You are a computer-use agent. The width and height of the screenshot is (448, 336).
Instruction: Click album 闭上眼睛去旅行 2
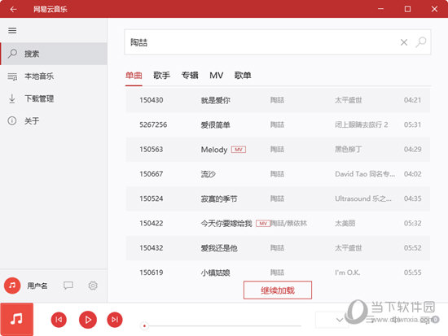pos(361,124)
